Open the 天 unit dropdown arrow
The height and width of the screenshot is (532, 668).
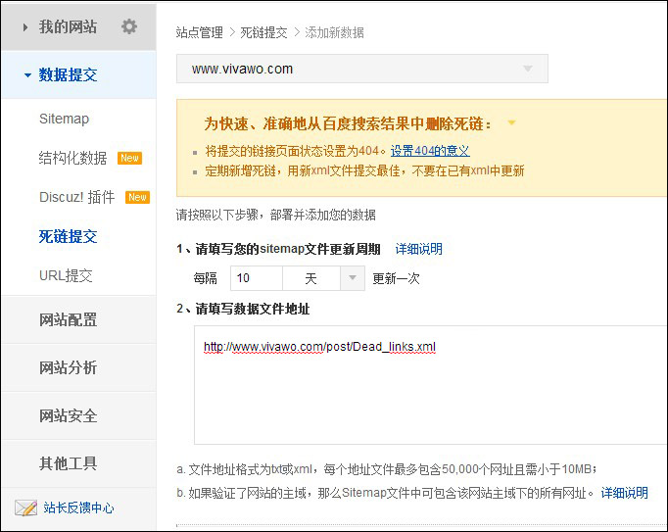point(353,278)
